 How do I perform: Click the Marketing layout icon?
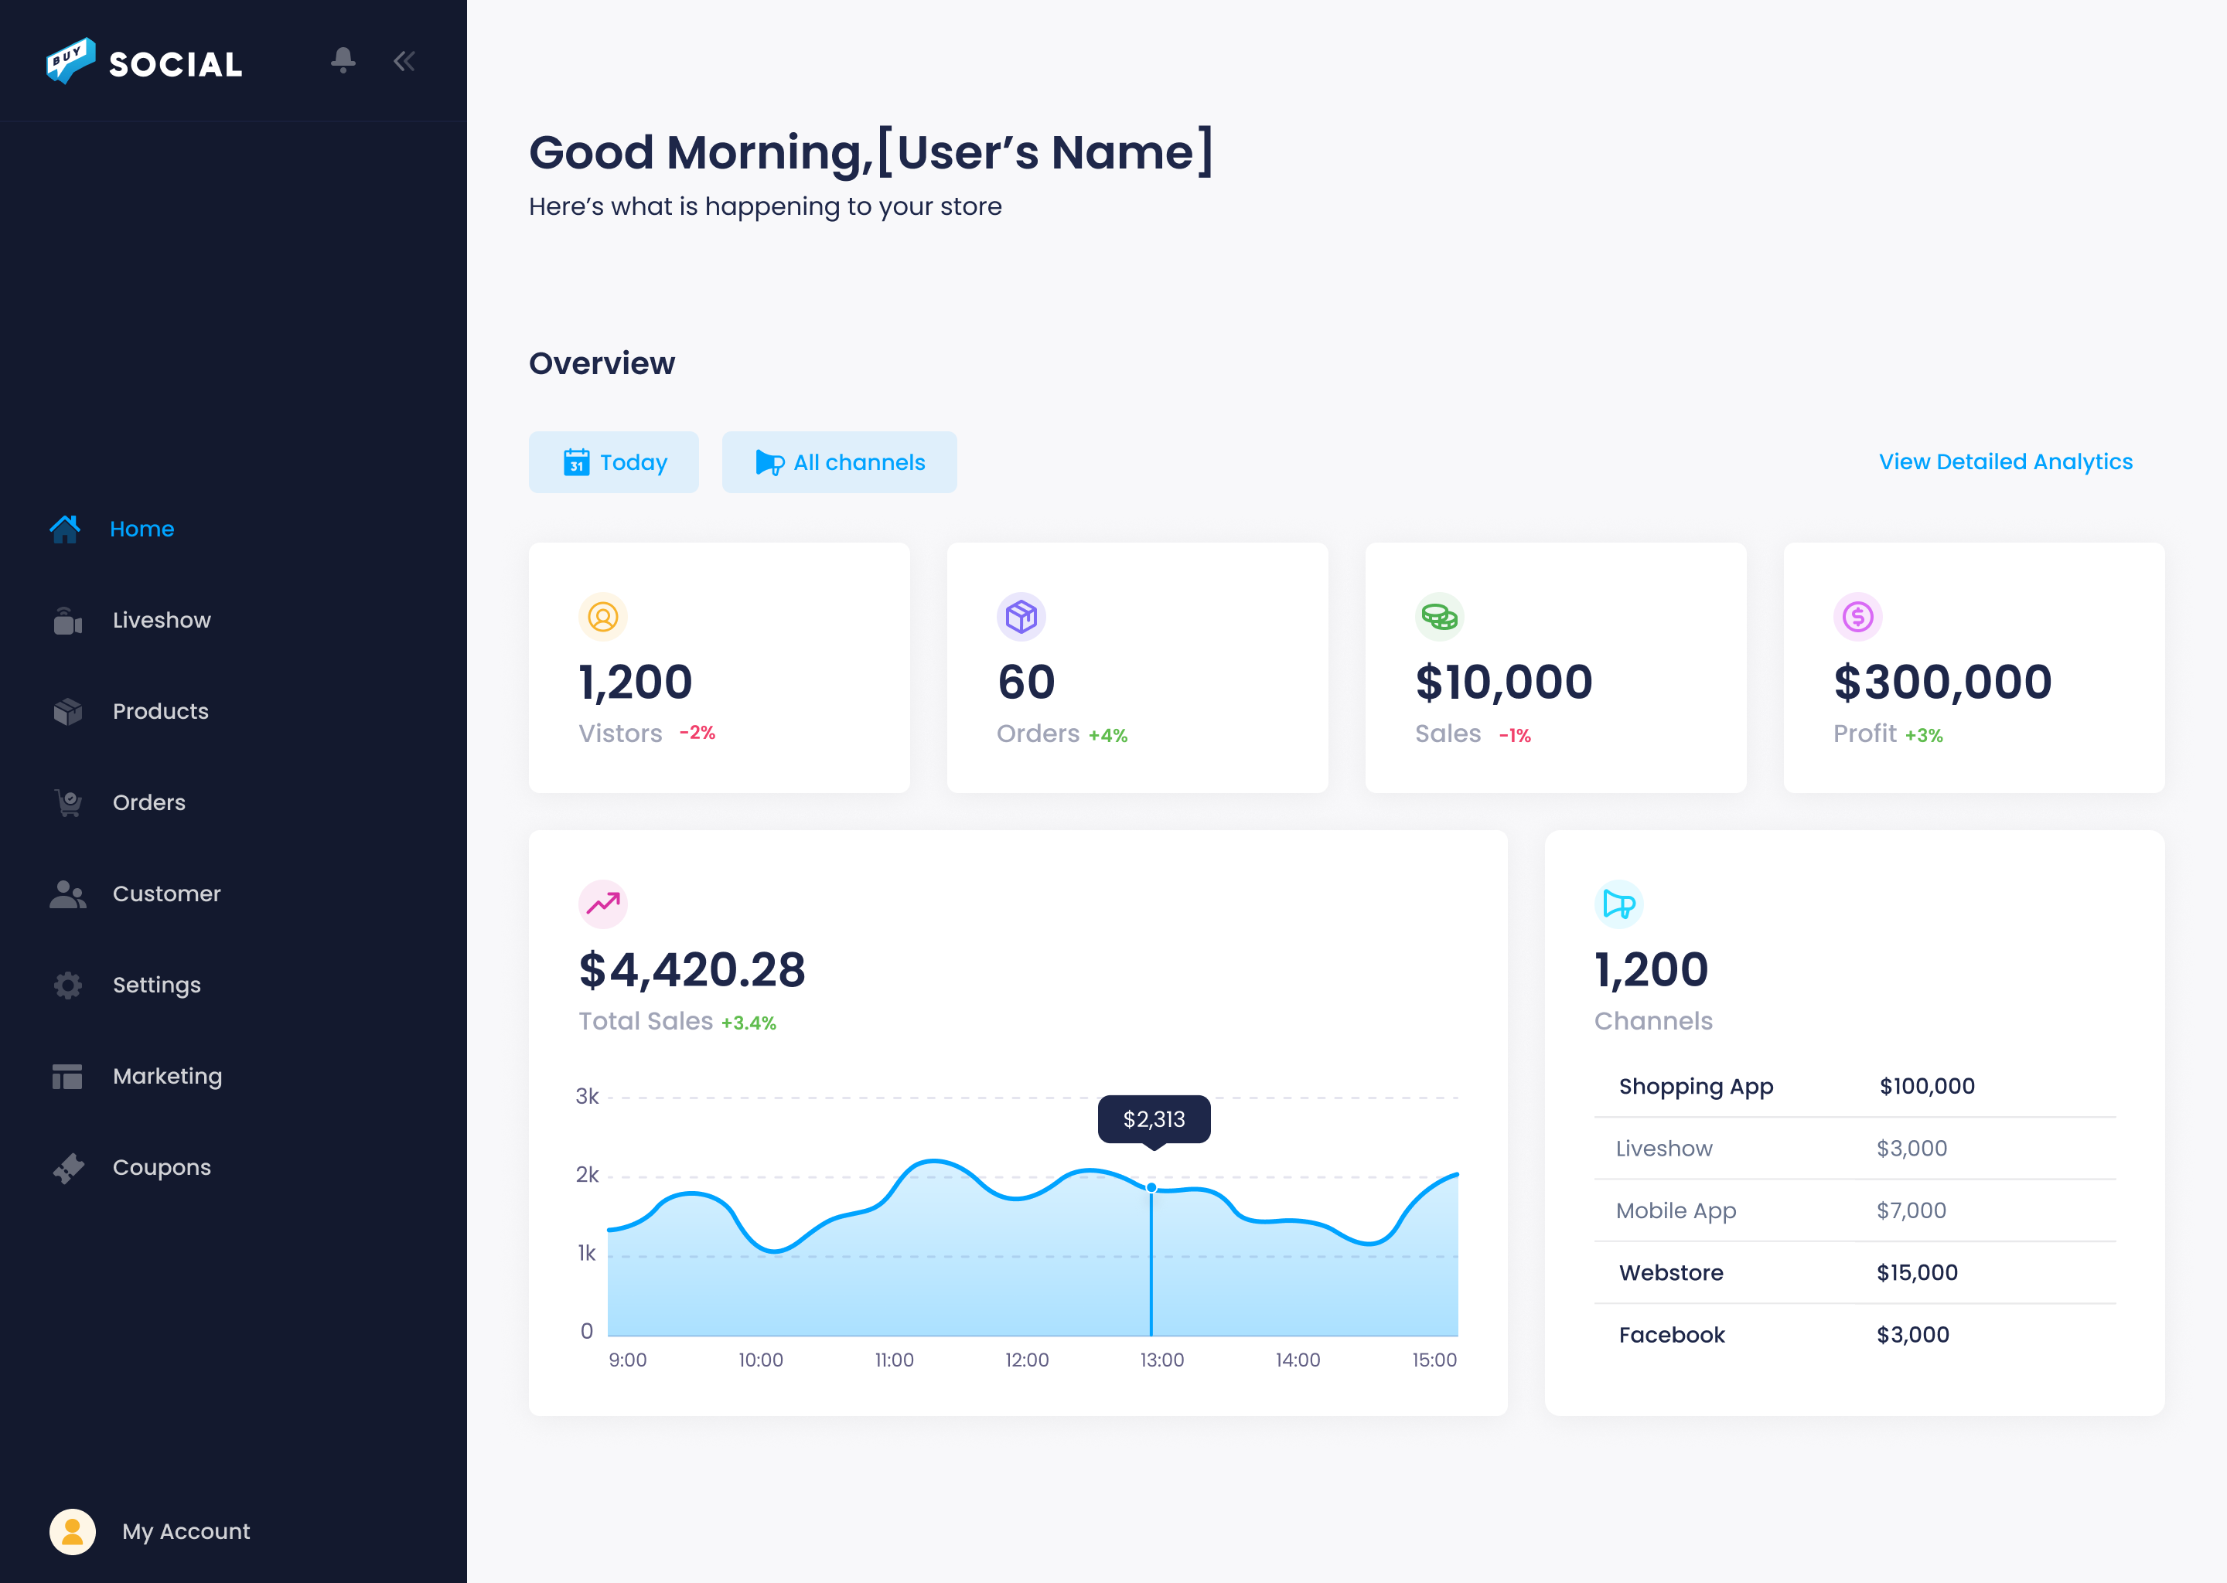[67, 1076]
